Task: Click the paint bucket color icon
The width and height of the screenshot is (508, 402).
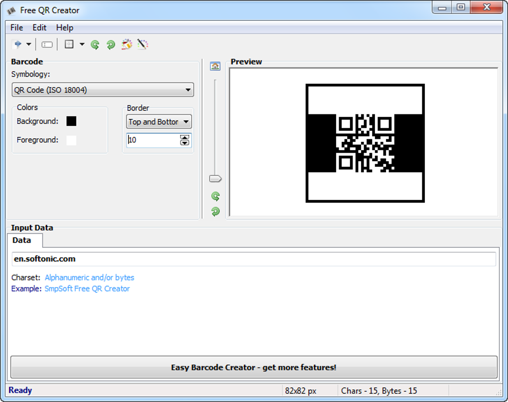Action: (x=127, y=44)
